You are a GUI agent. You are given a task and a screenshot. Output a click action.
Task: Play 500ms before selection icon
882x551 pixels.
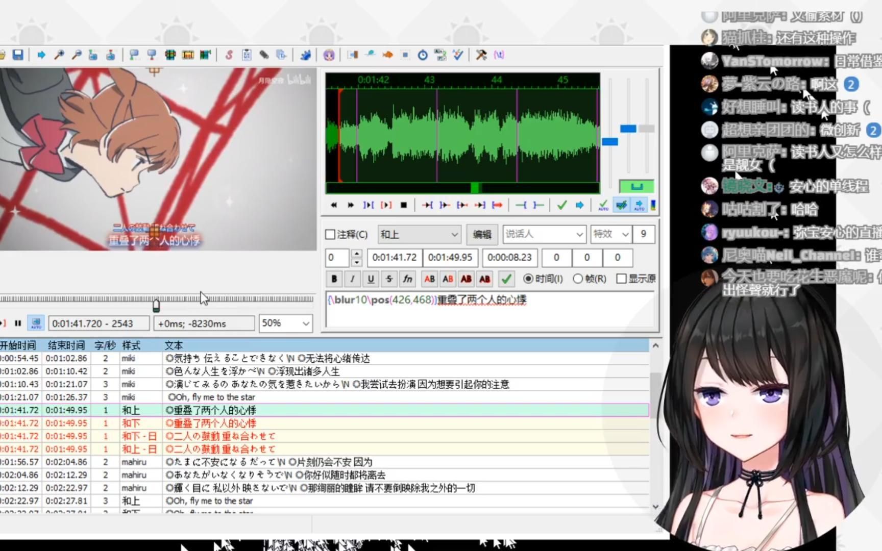coord(427,205)
